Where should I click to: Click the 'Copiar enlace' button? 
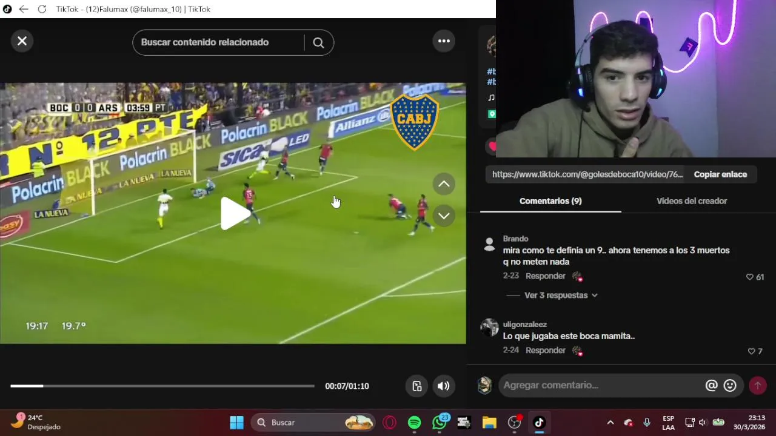(x=720, y=174)
